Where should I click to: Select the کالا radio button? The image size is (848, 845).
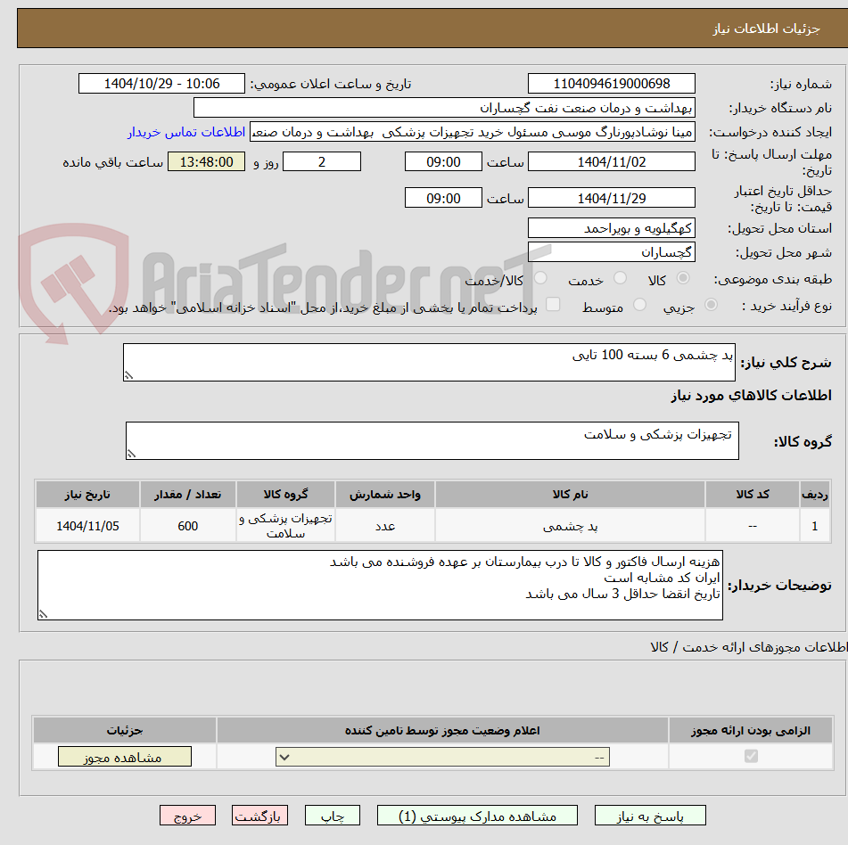tap(683, 278)
